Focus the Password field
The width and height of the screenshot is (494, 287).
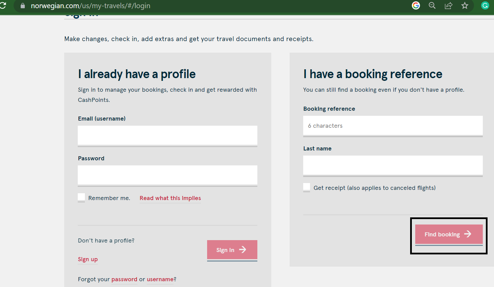tap(167, 175)
